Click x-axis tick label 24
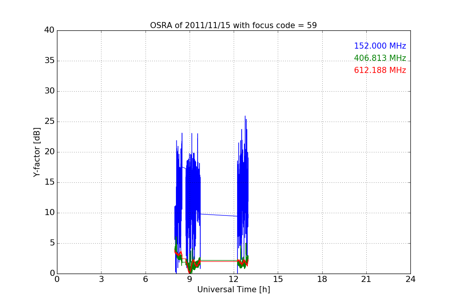456x304 pixels. pyautogui.click(x=410, y=279)
